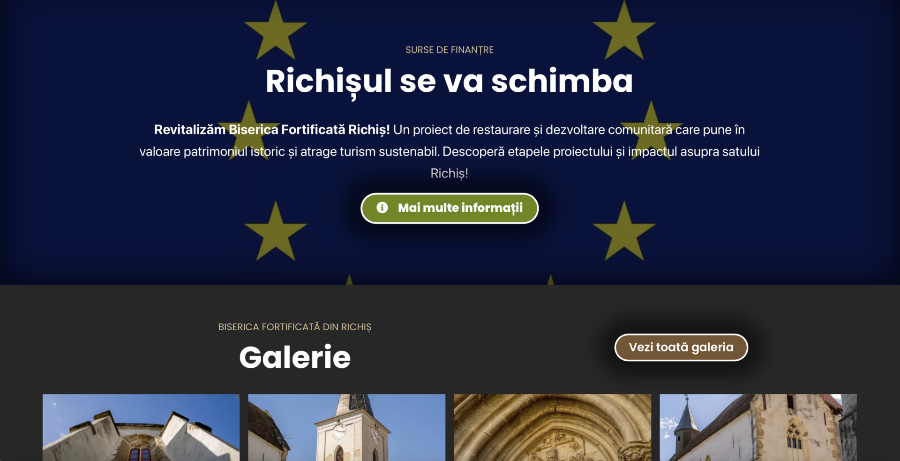Click the SURSE DE FINANȚRE label
This screenshot has height=461, width=900.
(450, 50)
